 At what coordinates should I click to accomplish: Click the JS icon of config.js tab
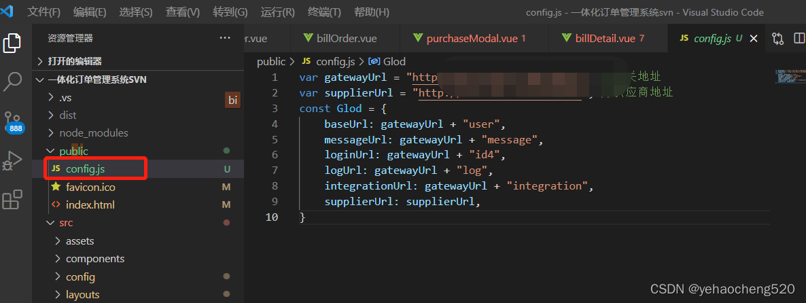point(684,38)
